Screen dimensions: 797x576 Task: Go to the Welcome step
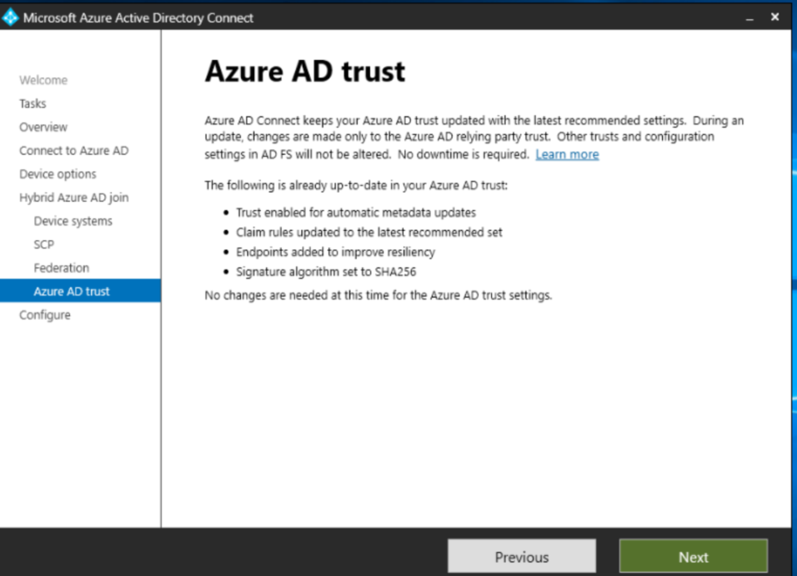pyautogui.click(x=43, y=80)
